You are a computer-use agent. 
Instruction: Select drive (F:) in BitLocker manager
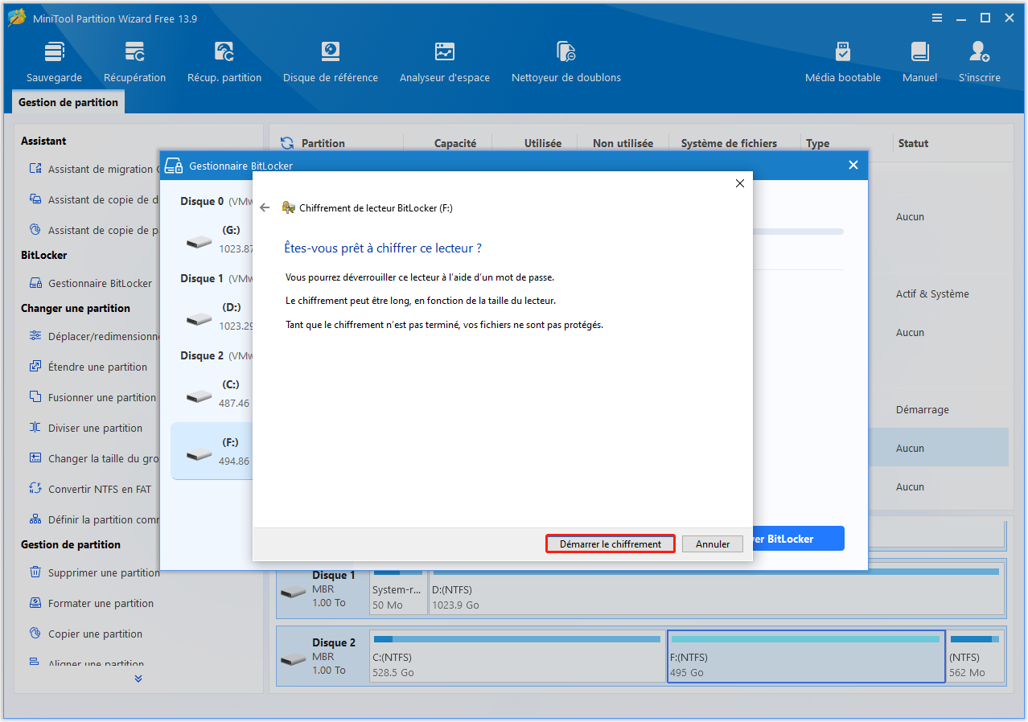pyautogui.click(x=211, y=451)
